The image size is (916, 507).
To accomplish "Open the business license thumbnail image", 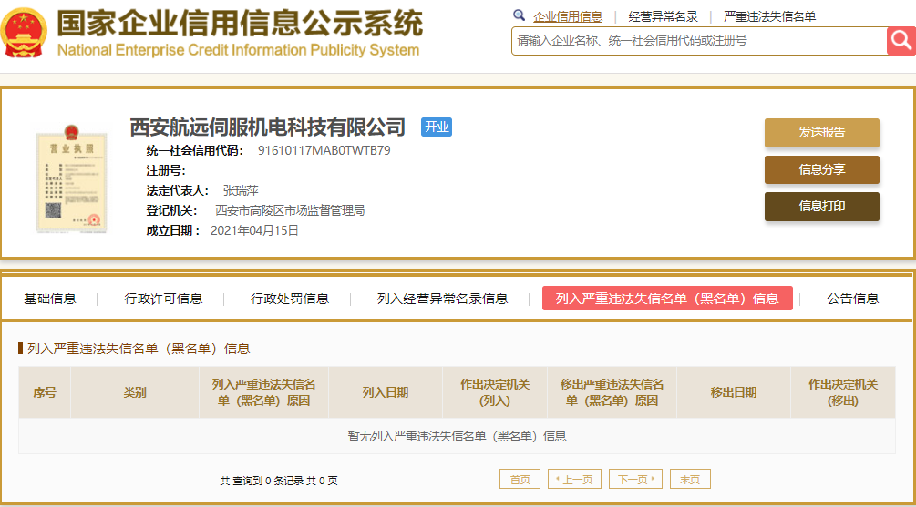I will [71, 178].
